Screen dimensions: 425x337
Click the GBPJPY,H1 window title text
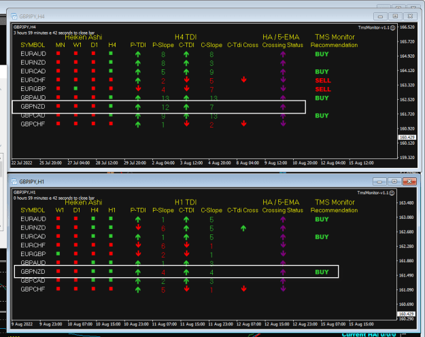pyautogui.click(x=32, y=182)
